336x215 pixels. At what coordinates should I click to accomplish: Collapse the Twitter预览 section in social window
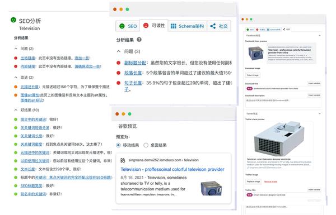(x=320, y=114)
